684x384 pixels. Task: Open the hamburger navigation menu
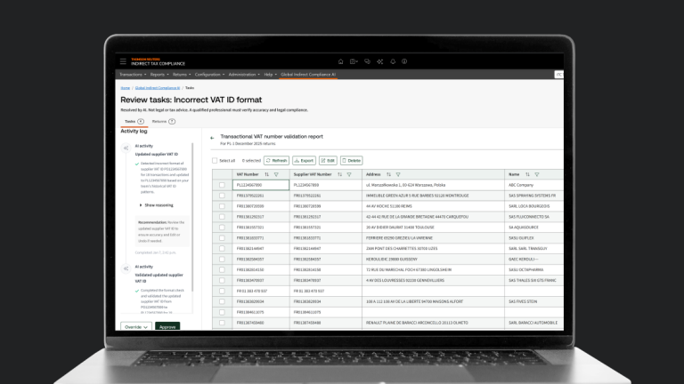(x=123, y=61)
